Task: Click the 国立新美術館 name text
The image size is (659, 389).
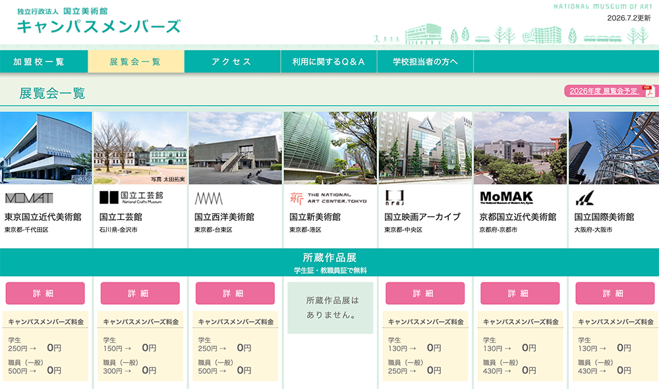Action: (315, 217)
